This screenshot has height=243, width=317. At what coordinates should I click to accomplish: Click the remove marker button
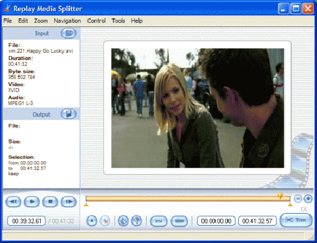105,221
